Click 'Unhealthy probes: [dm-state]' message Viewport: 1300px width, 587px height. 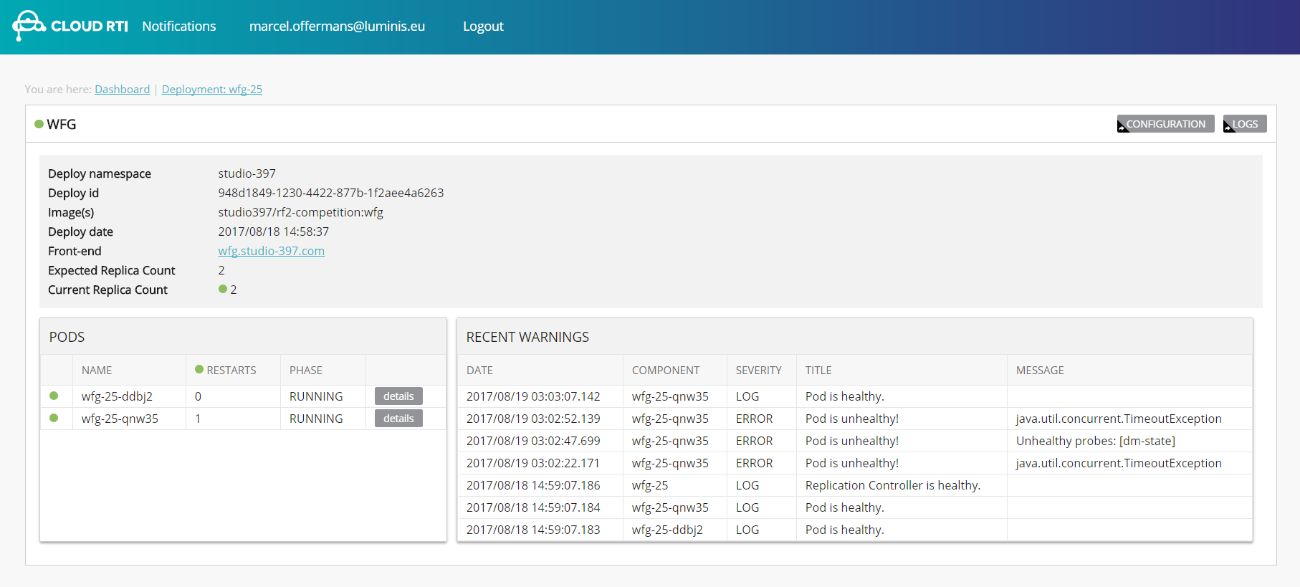tap(1096, 441)
